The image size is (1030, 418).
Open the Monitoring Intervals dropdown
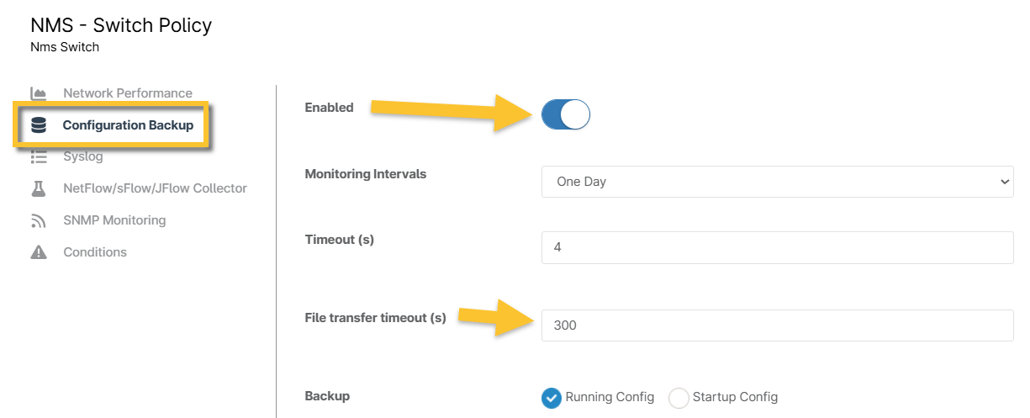click(777, 182)
